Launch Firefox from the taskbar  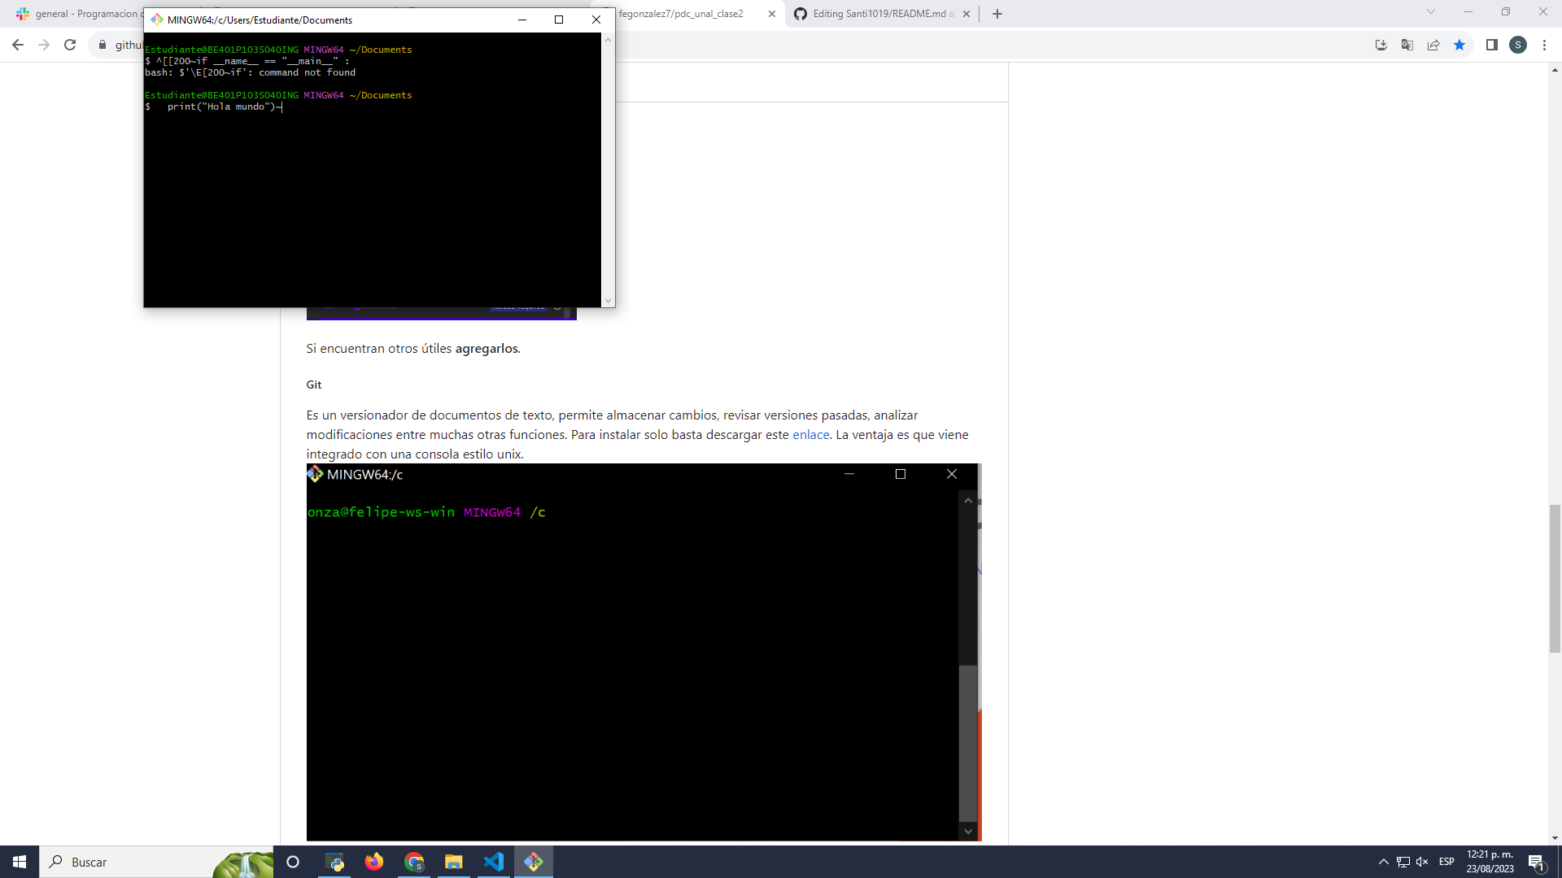(374, 861)
